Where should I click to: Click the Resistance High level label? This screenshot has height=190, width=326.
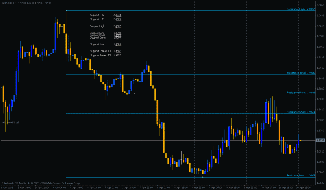pyautogui.click(x=300, y=9)
